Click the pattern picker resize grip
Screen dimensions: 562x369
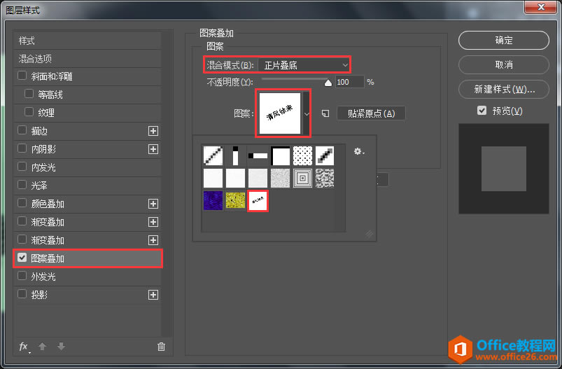[369, 234]
